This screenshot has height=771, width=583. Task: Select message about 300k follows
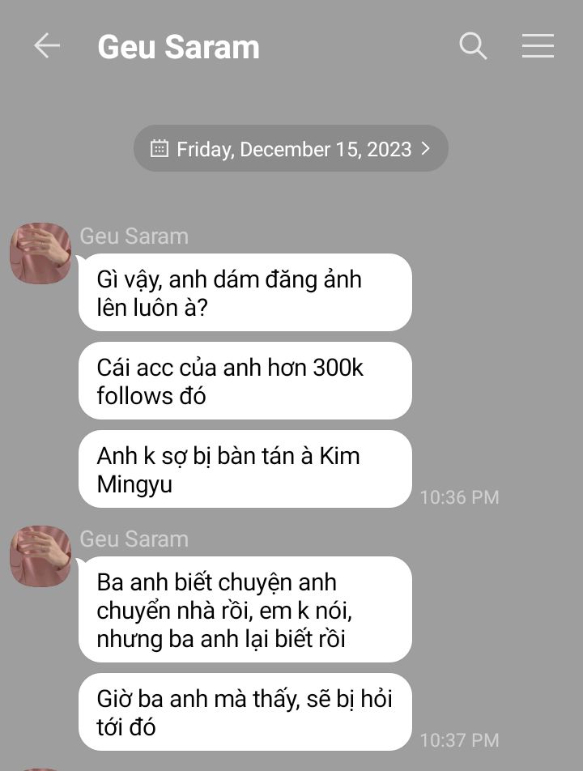click(245, 381)
